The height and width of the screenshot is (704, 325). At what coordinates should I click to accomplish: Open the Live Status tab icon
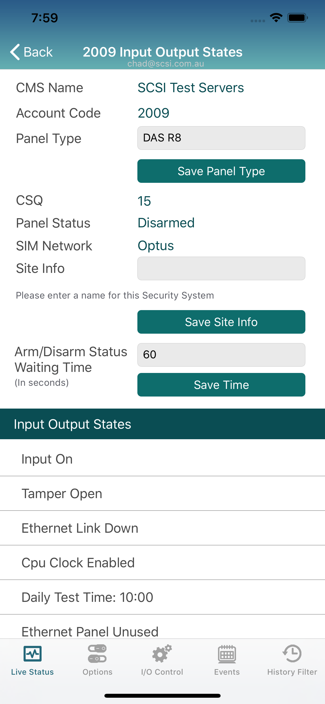click(x=32, y=653)
